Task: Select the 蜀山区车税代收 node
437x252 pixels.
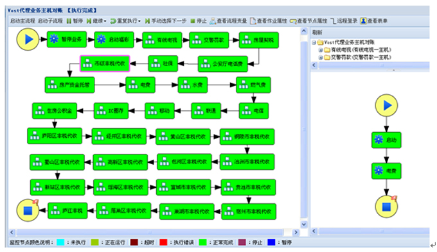Action: tap(57, 162)
